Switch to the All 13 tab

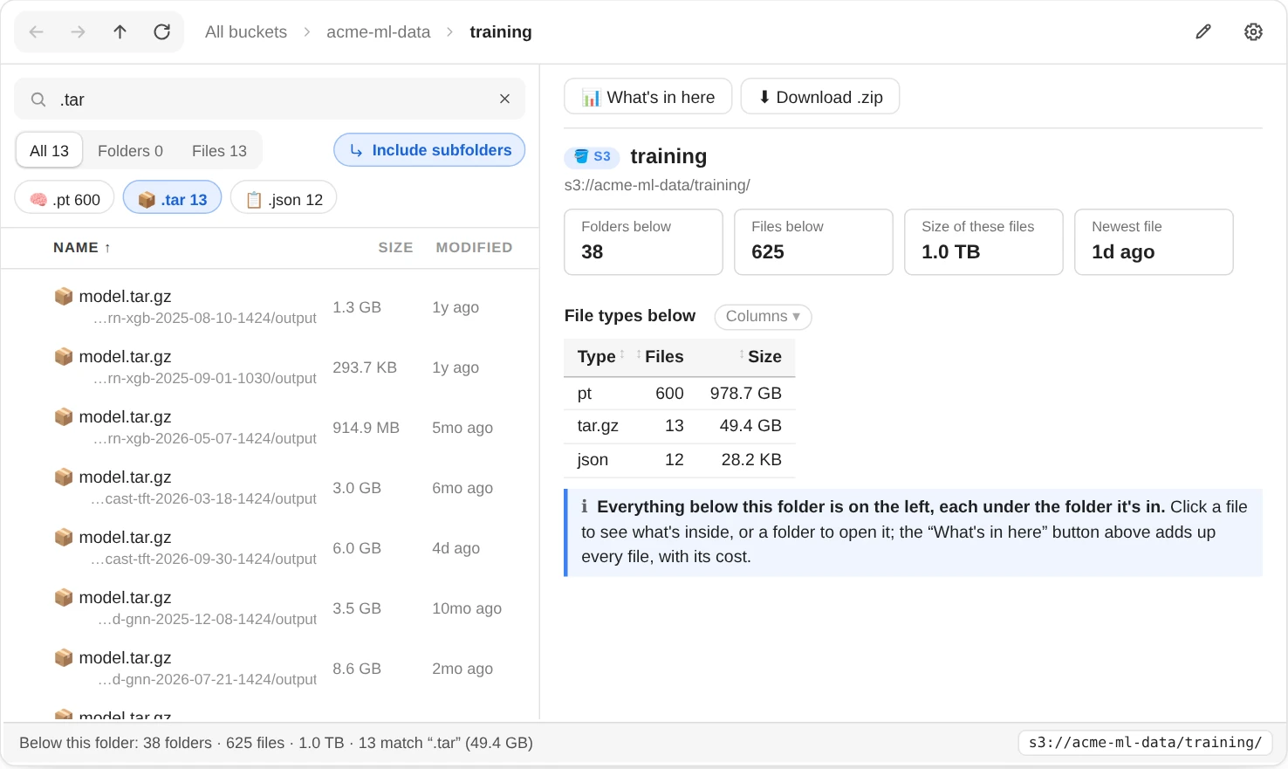[x=49, y=151]
